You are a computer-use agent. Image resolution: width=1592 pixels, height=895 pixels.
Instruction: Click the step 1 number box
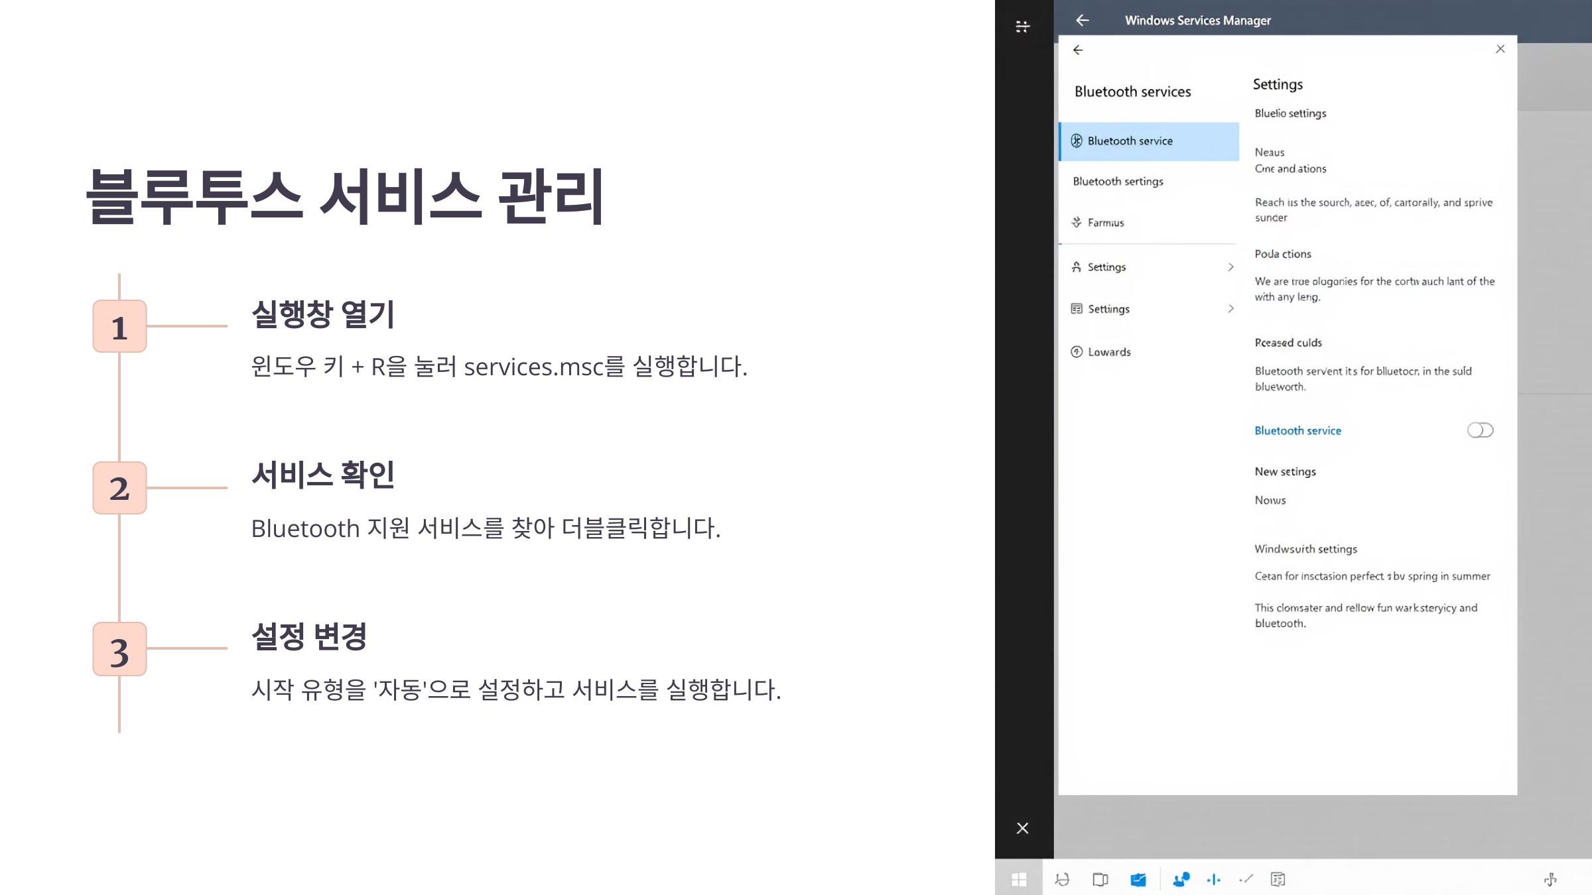click(119, 326)
